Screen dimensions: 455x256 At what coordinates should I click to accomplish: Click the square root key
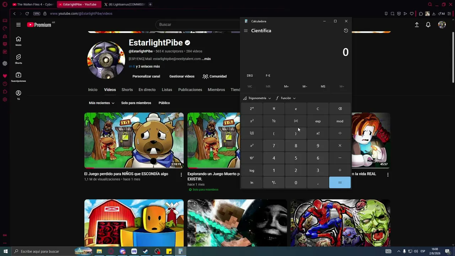(252, 133)
